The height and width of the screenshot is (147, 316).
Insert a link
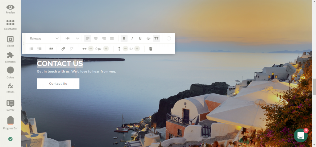click(63, 49)
